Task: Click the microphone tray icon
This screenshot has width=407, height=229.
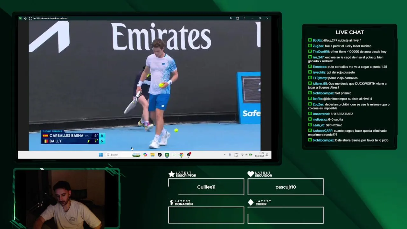Action: click(230, 155)
